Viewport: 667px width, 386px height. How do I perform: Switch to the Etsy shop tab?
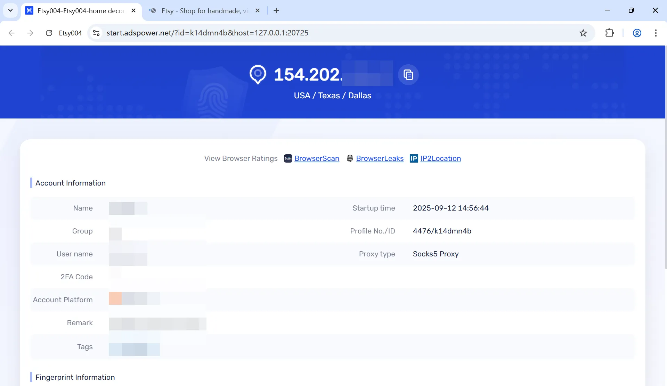(x=205, y=11)
